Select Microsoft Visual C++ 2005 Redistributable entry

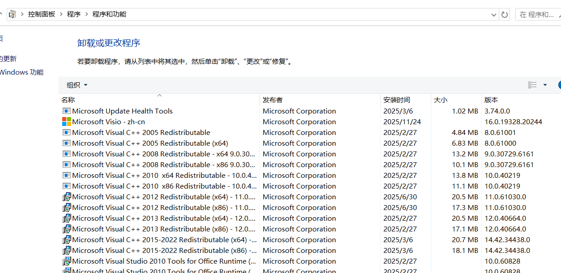pos(141,132)
